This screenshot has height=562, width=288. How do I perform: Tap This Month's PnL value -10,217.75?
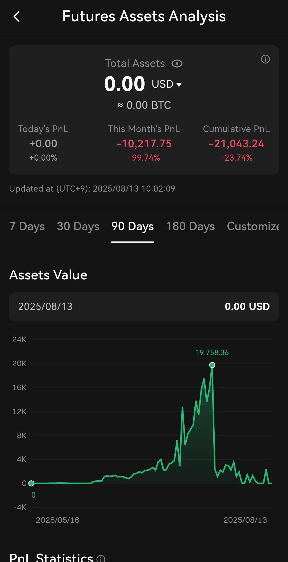144,144
